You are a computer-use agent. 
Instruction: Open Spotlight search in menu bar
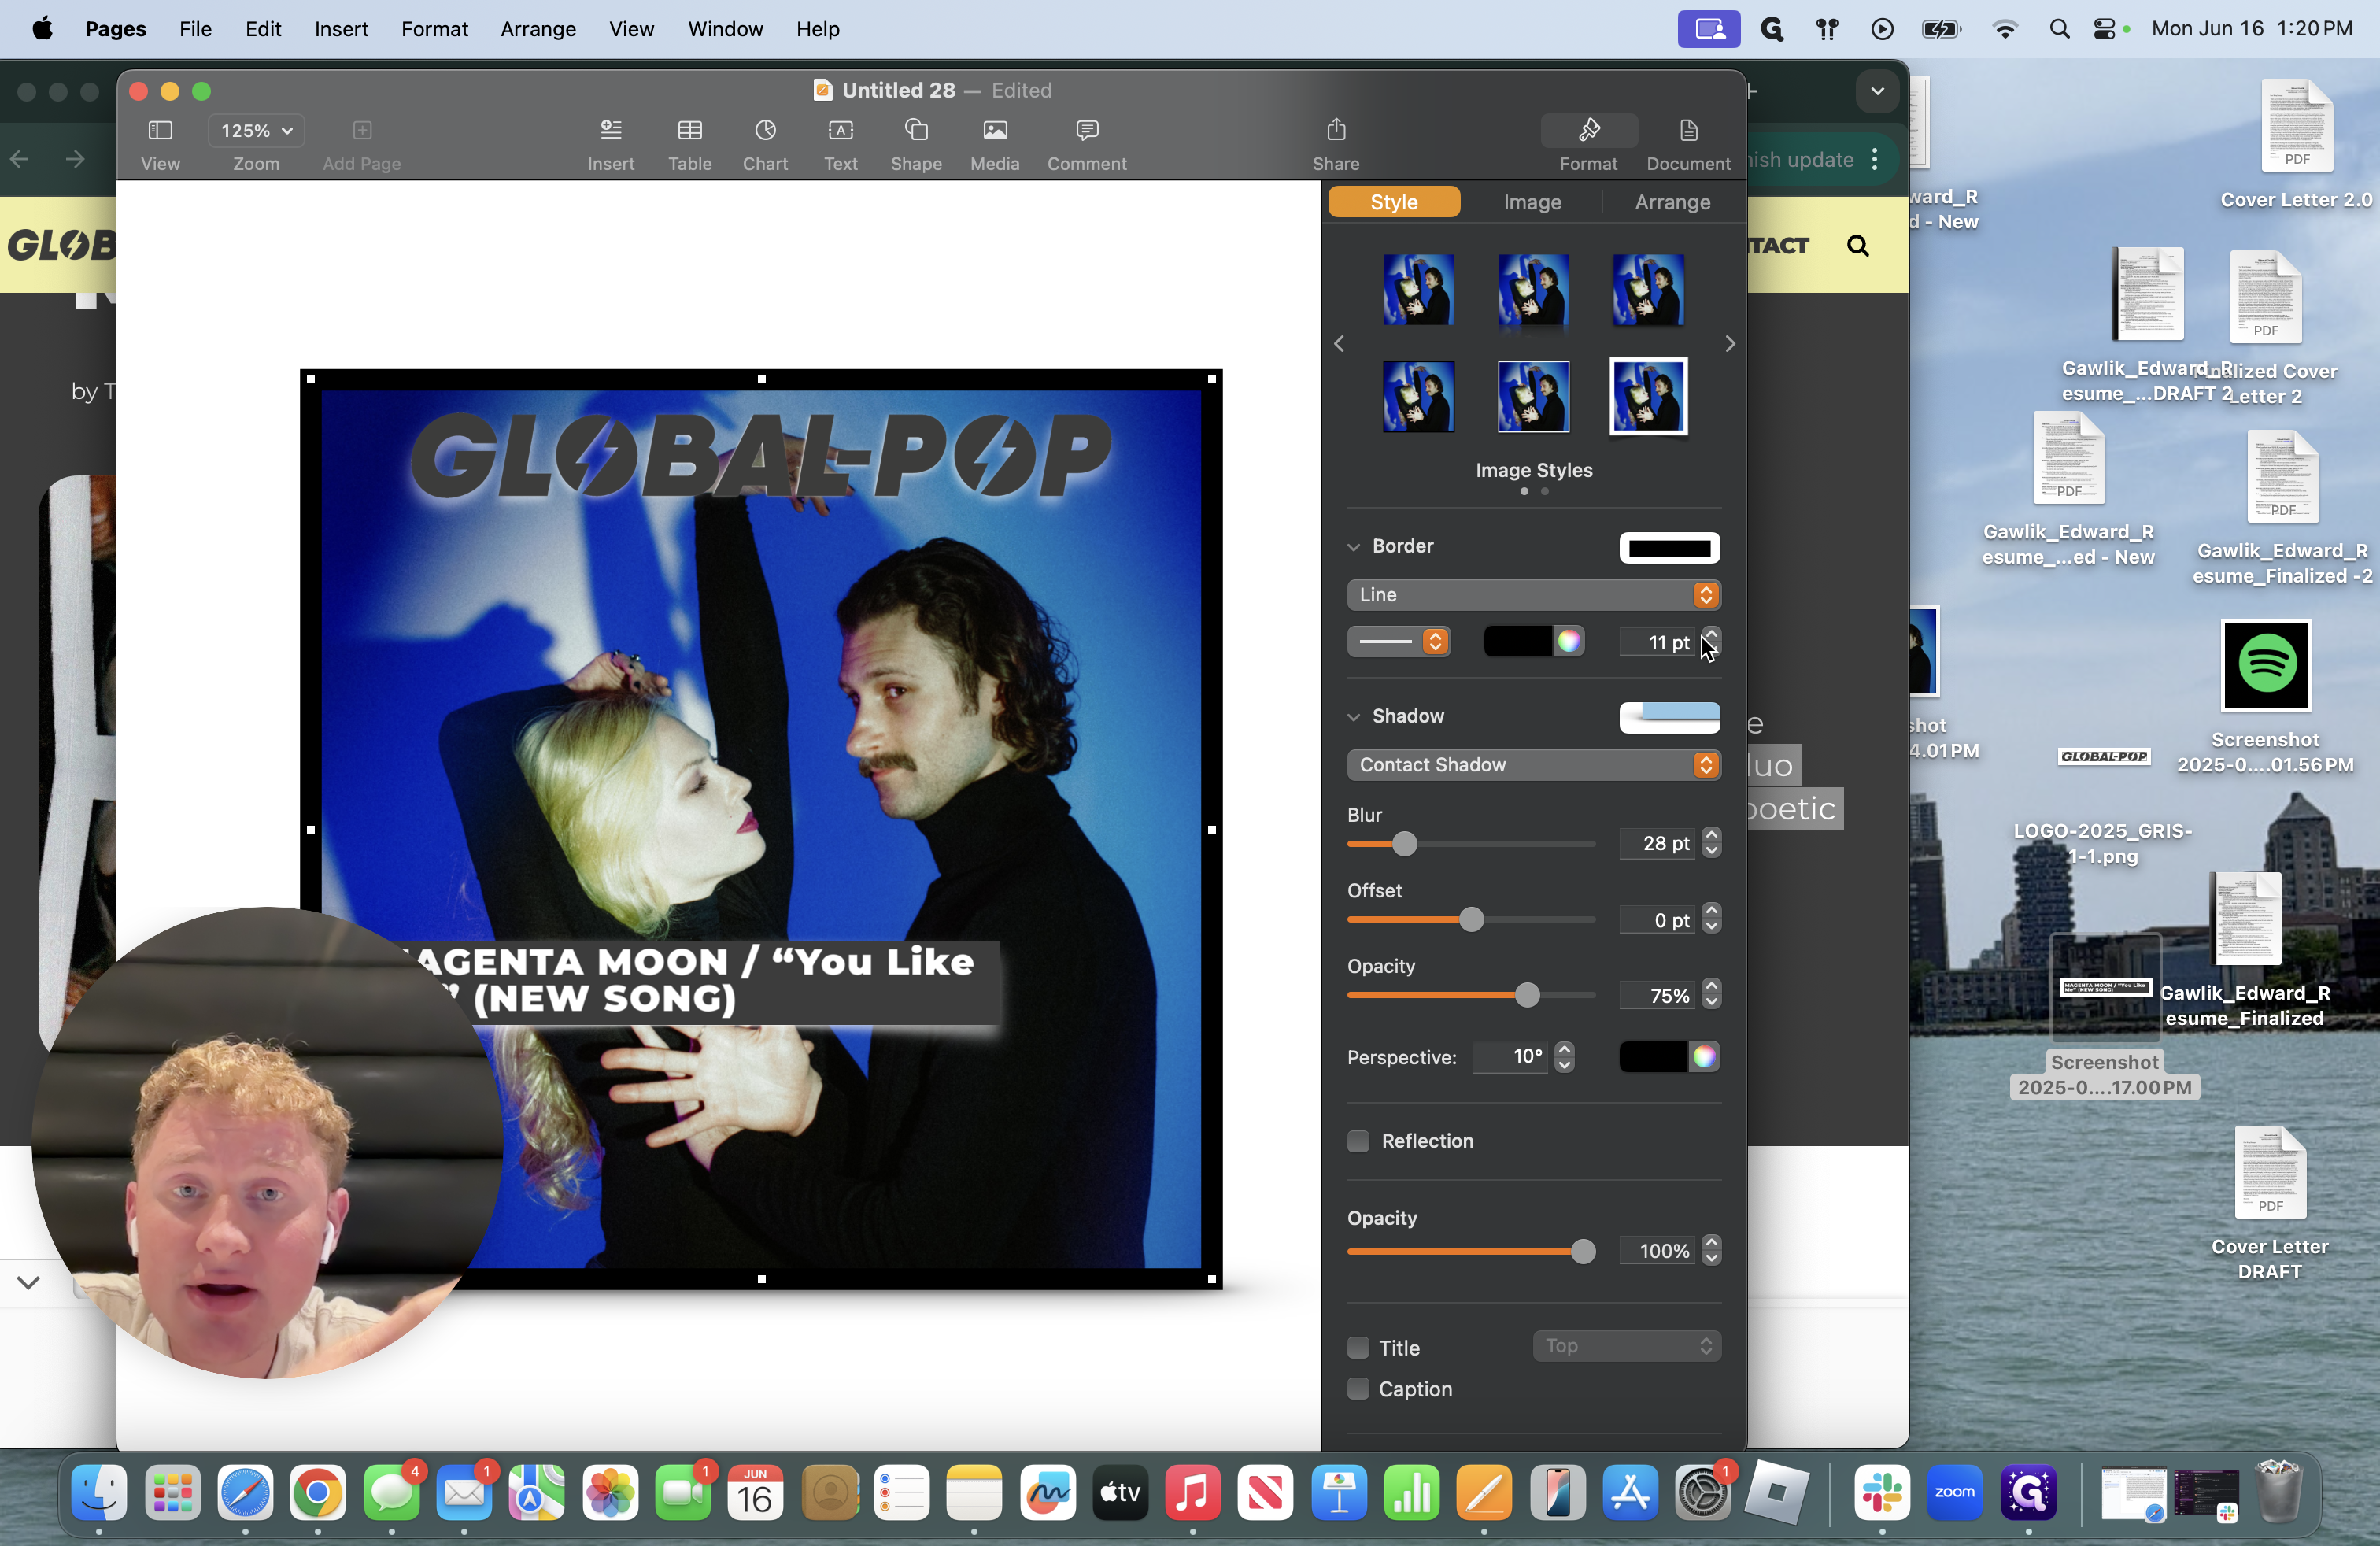tap(2058, 29)
